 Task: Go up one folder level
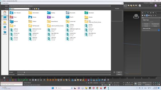pos(35,9)
